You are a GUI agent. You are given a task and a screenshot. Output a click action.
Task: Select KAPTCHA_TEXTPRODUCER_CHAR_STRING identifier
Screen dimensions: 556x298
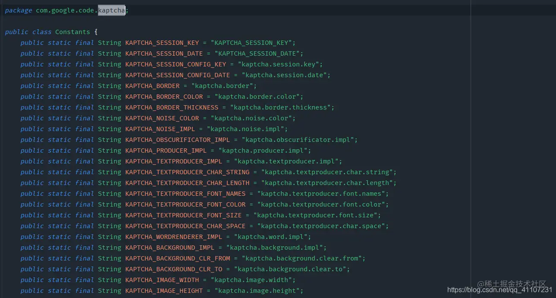(187, 172)
